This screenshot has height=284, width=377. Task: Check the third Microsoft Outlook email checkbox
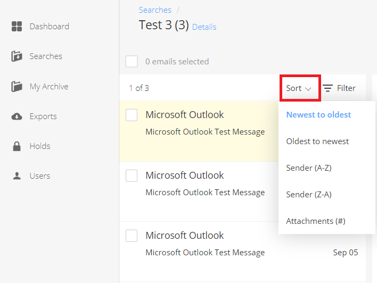click(132, 236)
